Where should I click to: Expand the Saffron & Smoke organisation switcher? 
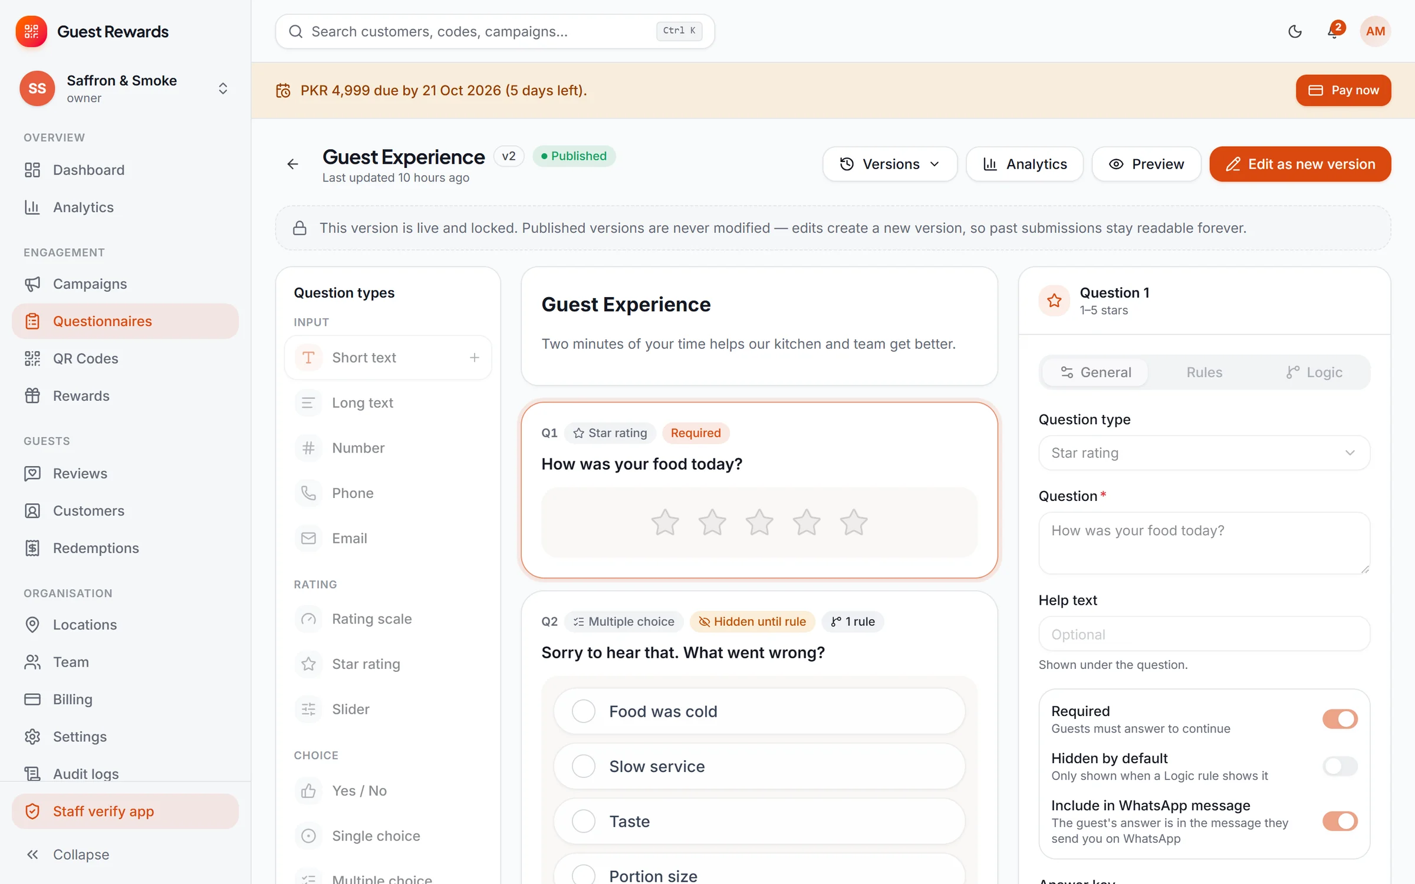point(125,88)
